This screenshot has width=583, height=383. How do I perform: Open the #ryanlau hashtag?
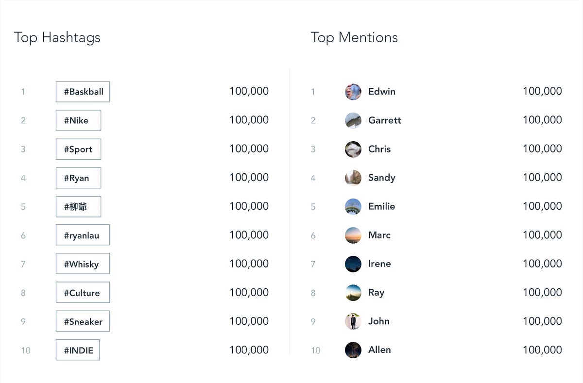click(83, 235)
